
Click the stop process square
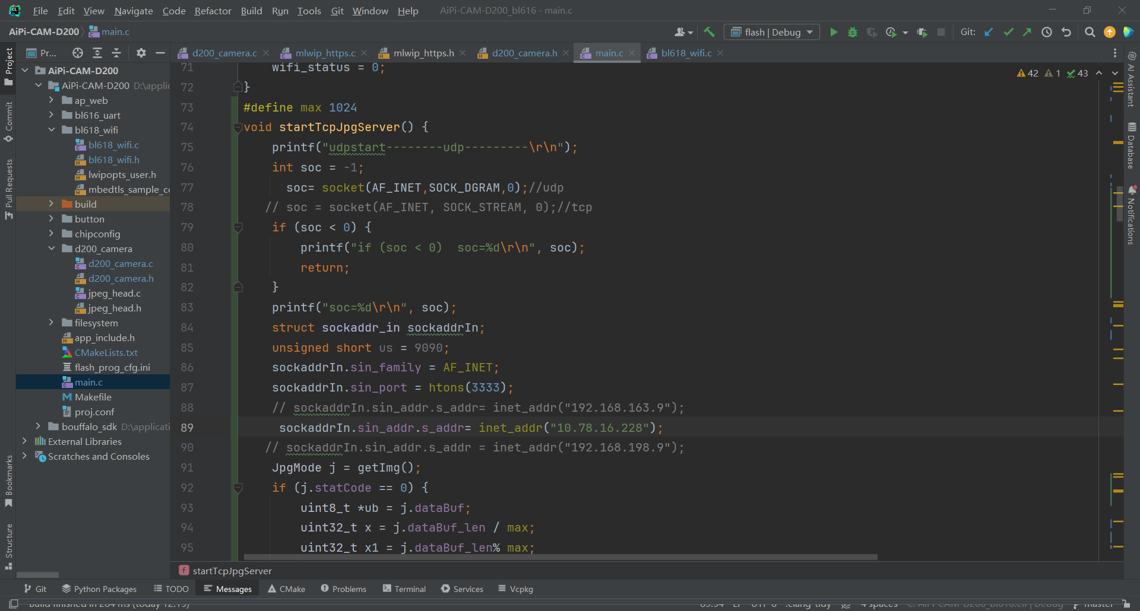pos(941,32)
